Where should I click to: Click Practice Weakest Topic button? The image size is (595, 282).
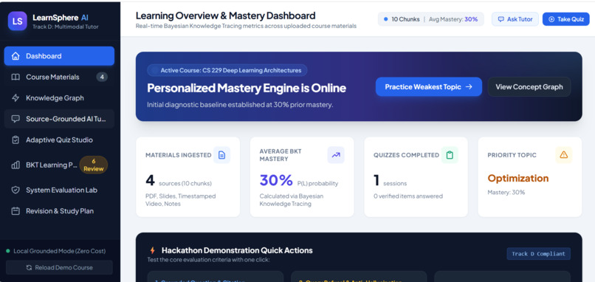429,87
